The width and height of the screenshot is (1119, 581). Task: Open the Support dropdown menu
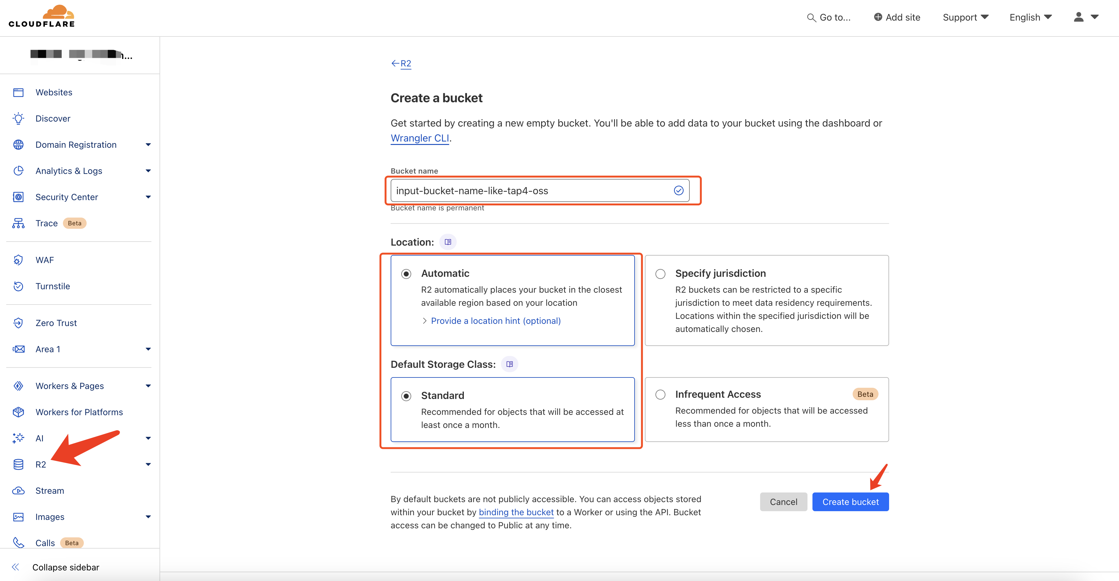[x=965, y=17]
